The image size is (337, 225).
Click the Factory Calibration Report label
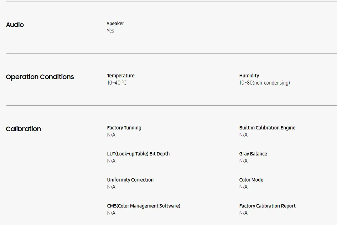(267, 206)
